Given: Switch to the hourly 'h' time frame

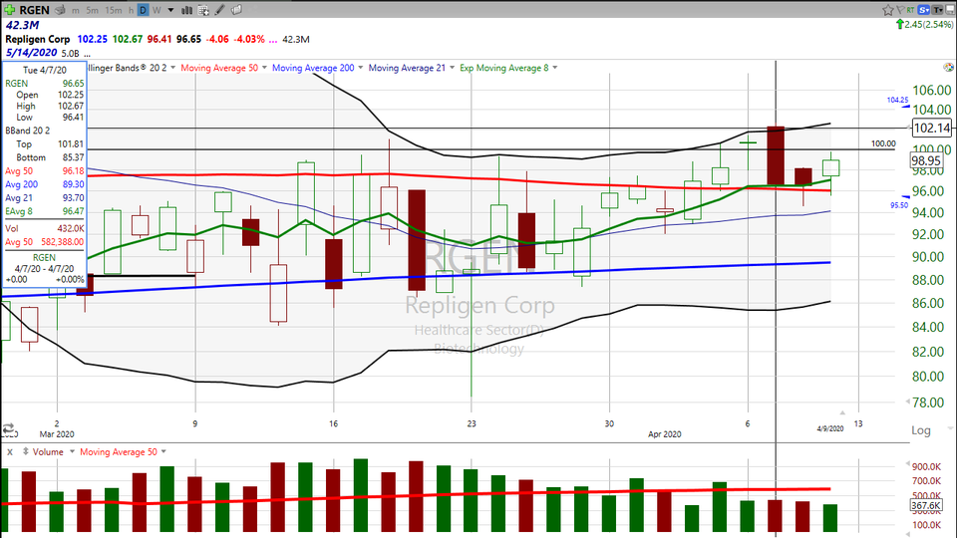Looking at the screenshot, I should [131, 10].
